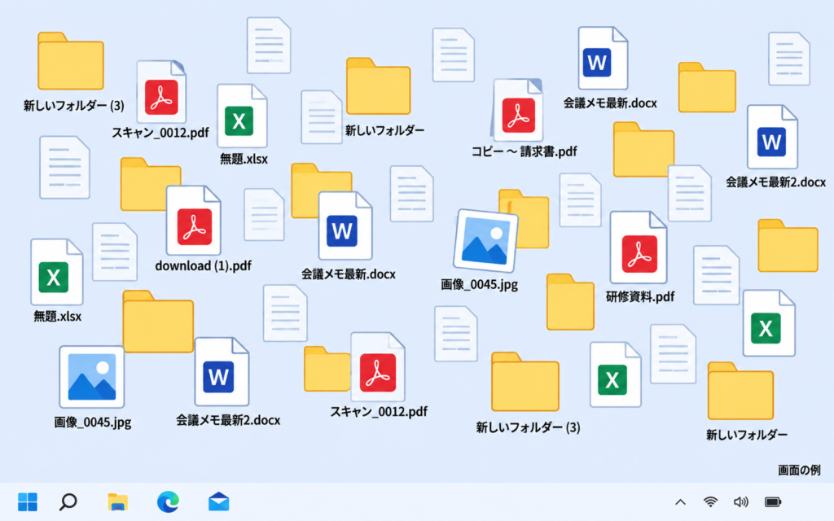Select unlabeled Excel file above 新しいフォルダー folder
The width and height of the screenshot is (834, 521).
coord(769,323)
